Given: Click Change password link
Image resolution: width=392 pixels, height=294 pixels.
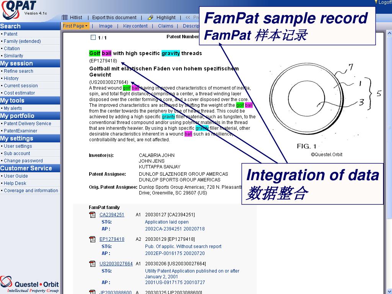Looking at the screenshot, I should coord(23,160).
